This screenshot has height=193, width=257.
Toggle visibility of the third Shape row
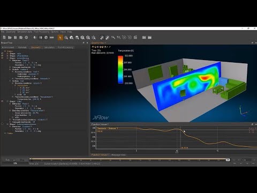(2, 58)
